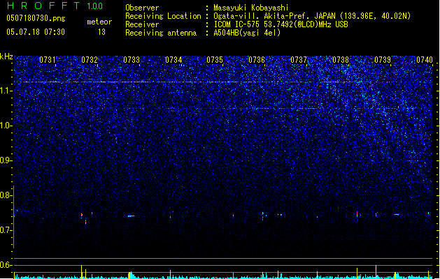The width and height of the screenshot is (440, 279).
Task: Click the 0738 time marker
Action: pyautogui.click(x=341, y=60)
